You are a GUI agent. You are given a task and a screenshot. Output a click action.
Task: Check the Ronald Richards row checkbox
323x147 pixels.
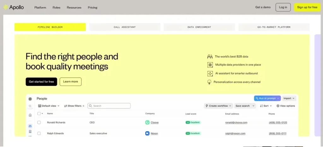point(39,122)
